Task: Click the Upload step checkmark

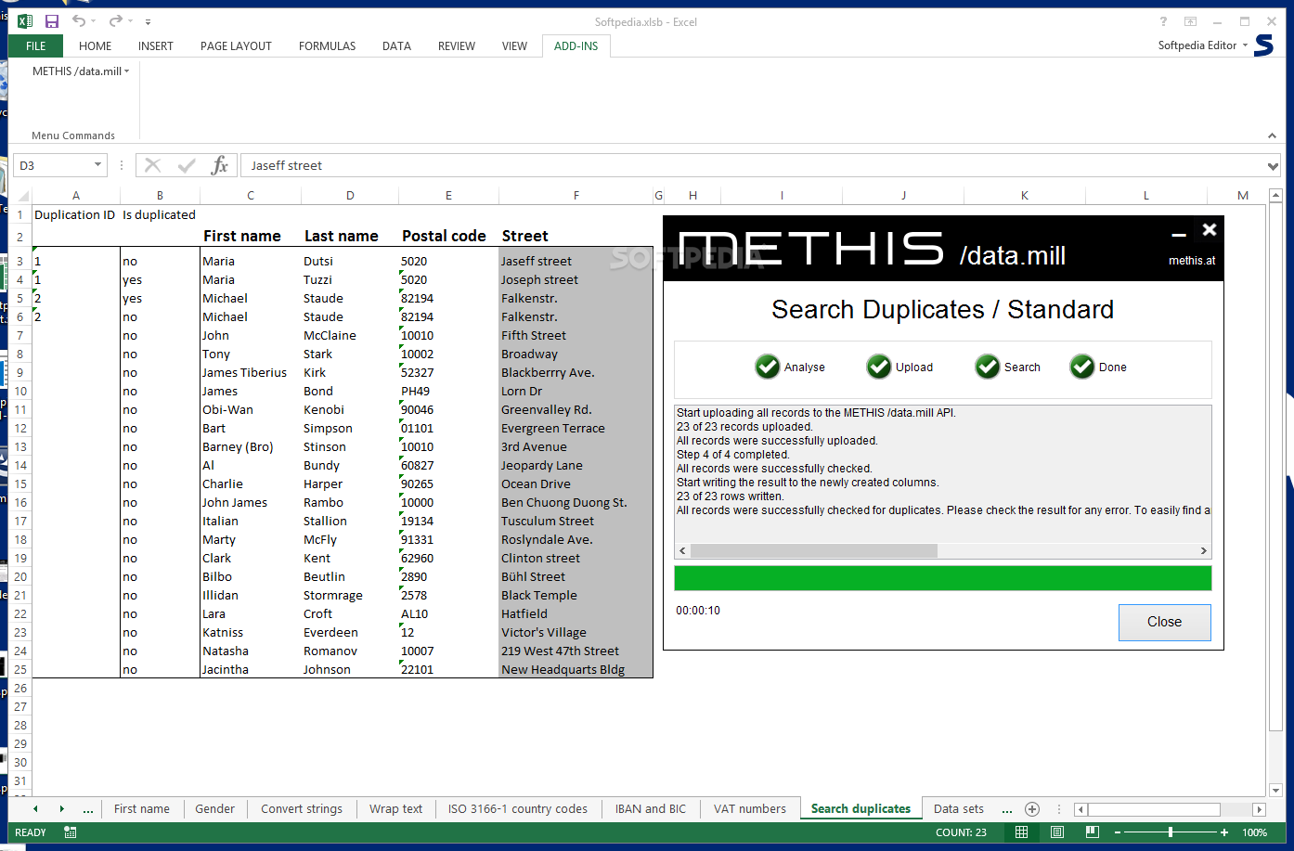Action: [879, 367]
